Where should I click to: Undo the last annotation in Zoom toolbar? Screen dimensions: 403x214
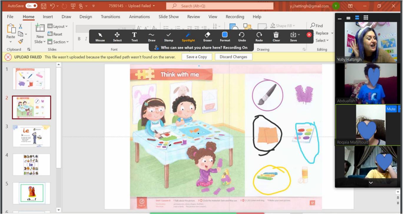coord(242,37)
